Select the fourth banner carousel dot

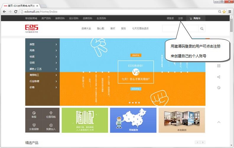pos(139,103)
